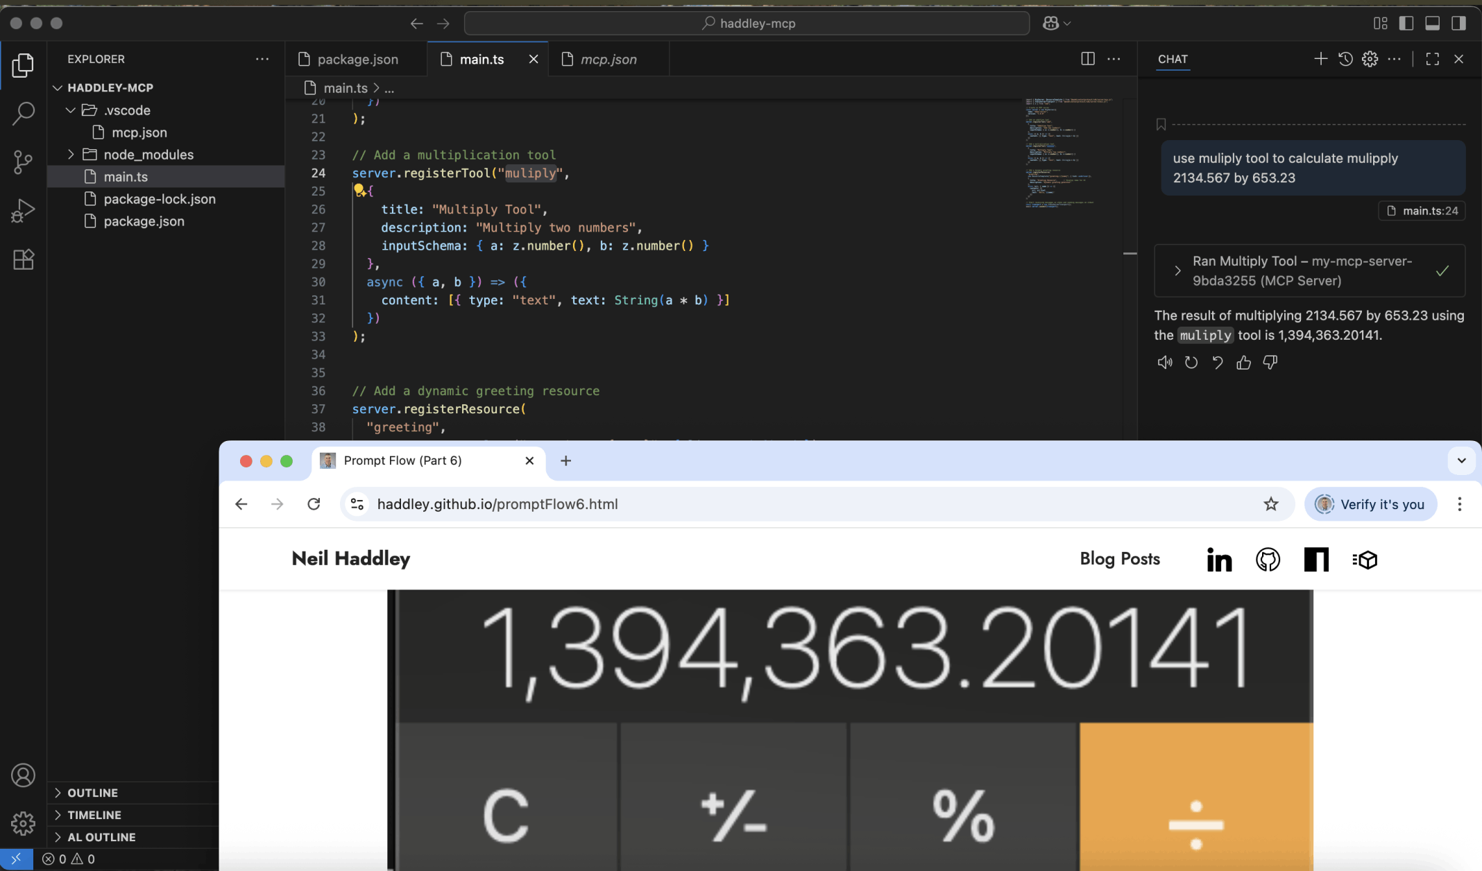
Task: Open Search in the activity bar
Action: coord(23,113)
